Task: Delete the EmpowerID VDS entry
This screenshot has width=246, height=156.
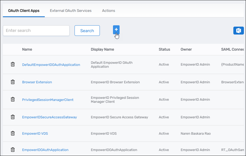Action: tap(13, 133)
